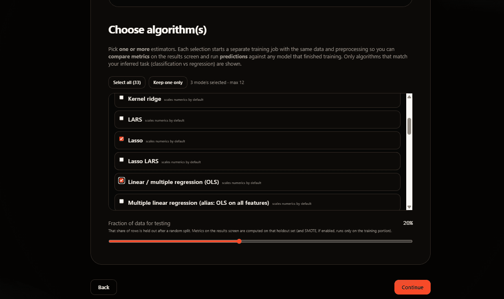Check Multiple linear regression alias checkbox
The height and width of the screenshot is (299, 504).
pyautogui.click(x=121, y=202)
